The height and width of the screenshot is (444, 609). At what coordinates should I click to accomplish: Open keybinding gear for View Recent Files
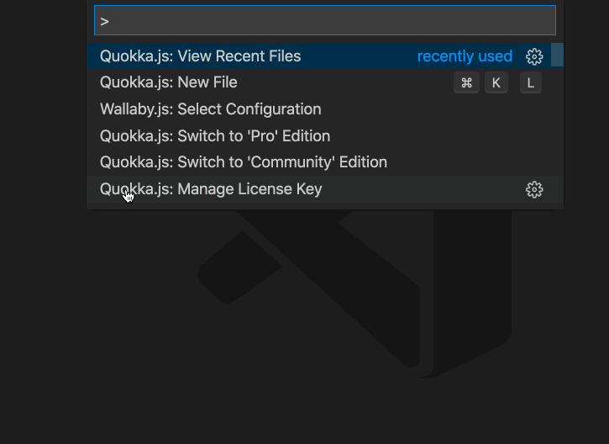tap(534, 57)
